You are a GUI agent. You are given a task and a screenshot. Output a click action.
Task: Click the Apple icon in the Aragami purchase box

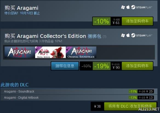click(x=128, y=7)
